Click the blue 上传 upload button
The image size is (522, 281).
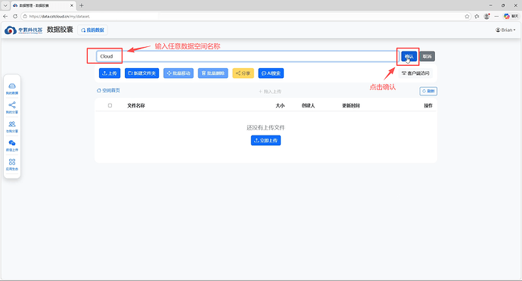point(110,73)
